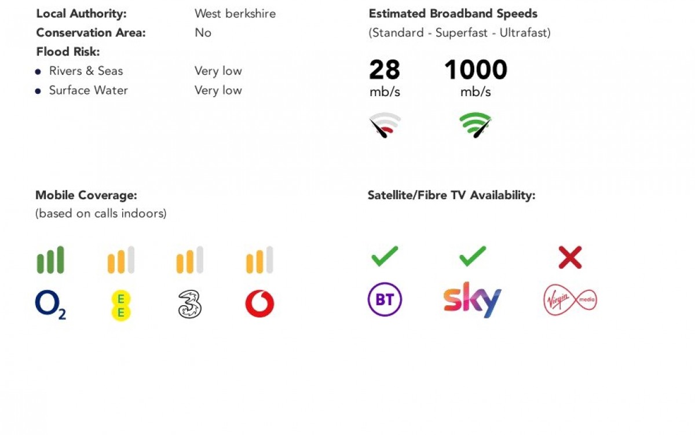Click the Rivers & Seas flood risk item
Viewport: 695px width, 435px height.
(x=86, y=71)
